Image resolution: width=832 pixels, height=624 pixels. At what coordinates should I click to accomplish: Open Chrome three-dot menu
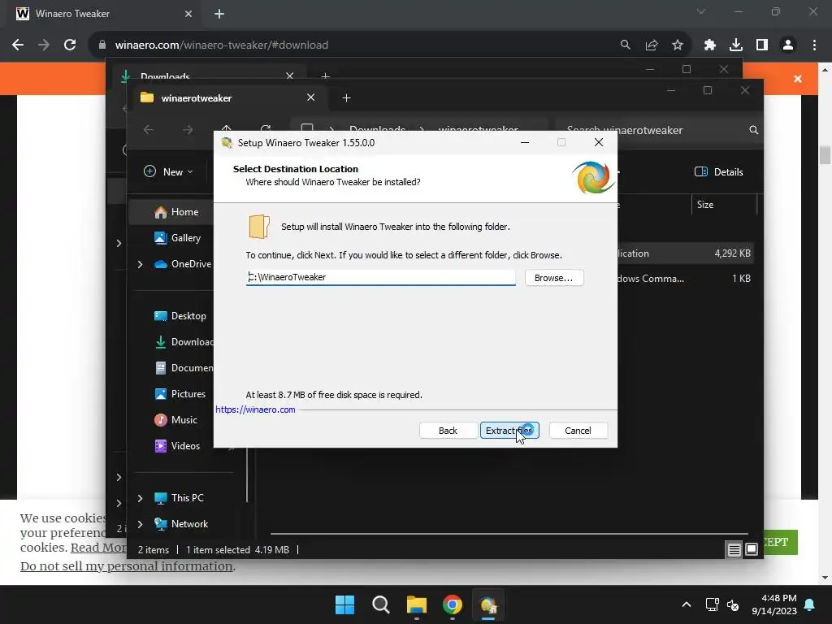point(814,45)
